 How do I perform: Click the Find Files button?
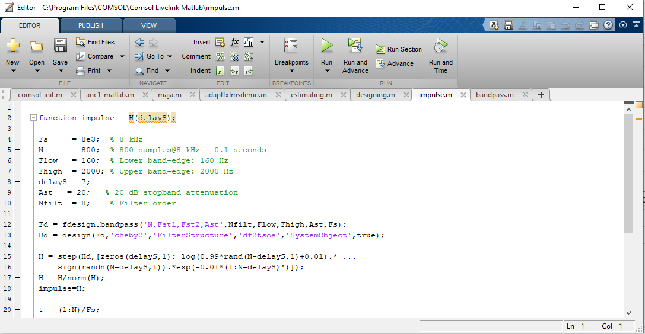point(101,42)
